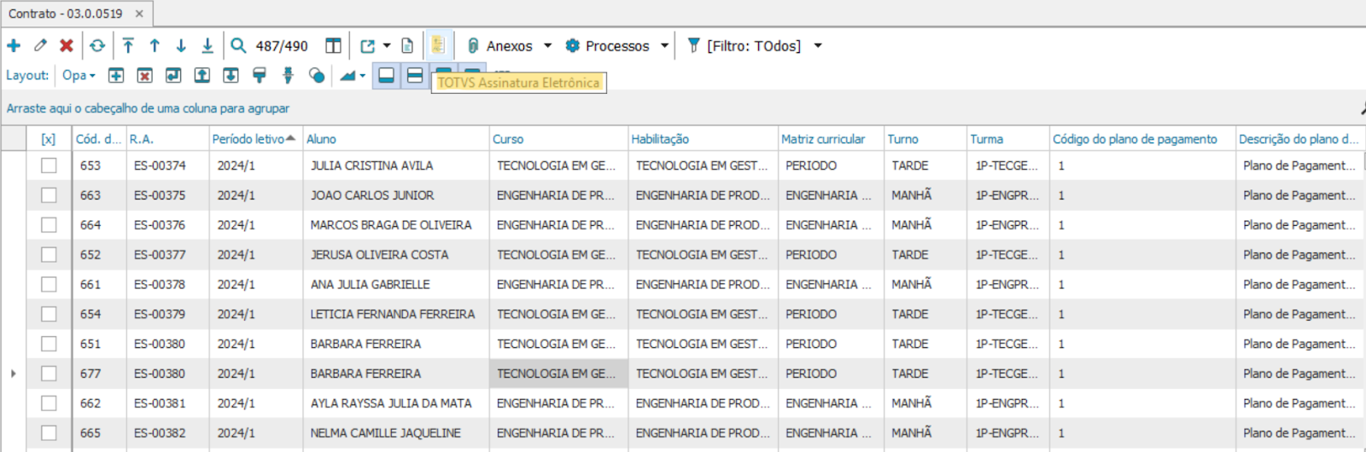Click the add layout icon
1366x452 pixels.
tap(116, 75)
